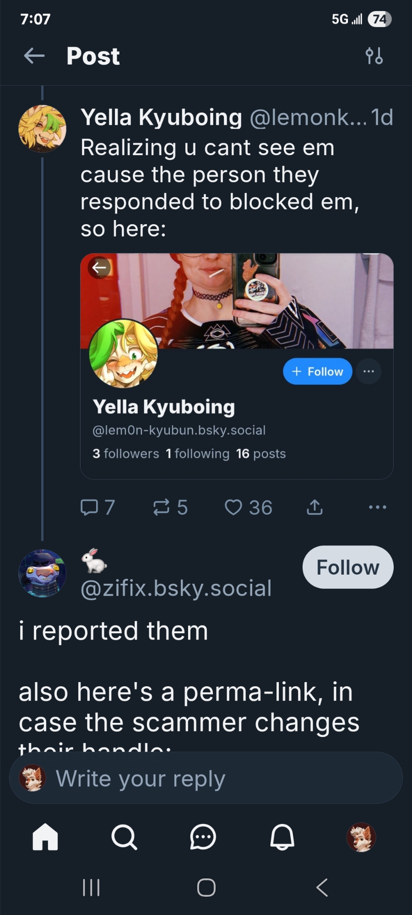
Task: Open the embedded profile screenshot image
Action: 237,366
